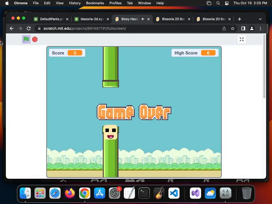This screenshot has width=272, height=204.
Task: Open TextEdit from the dock
Action: 129,193
